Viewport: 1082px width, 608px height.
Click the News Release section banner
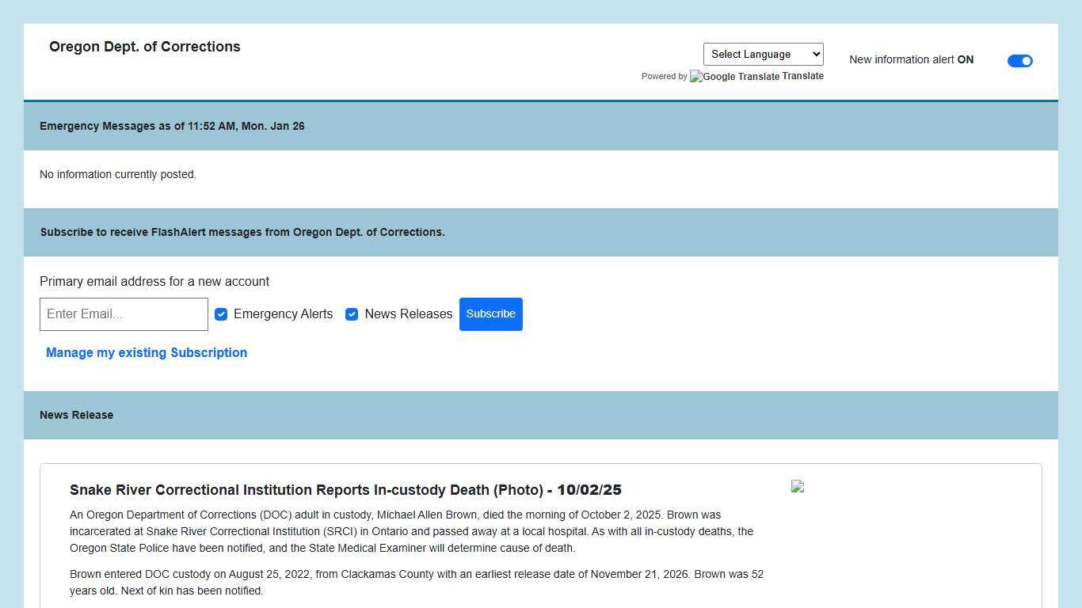tap(76, 415)
